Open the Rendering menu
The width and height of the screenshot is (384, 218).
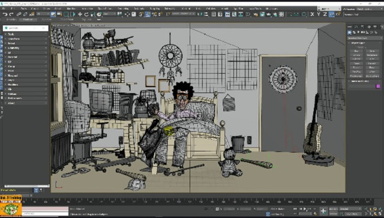123,8
